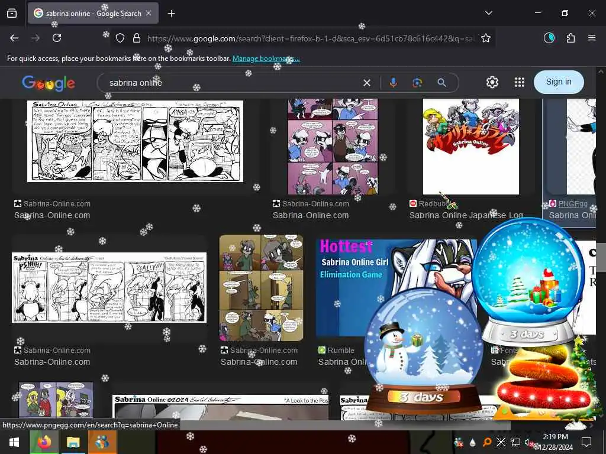Submit search with the magnifying glass icon
606x454 pixels.
tap(441, 83)
